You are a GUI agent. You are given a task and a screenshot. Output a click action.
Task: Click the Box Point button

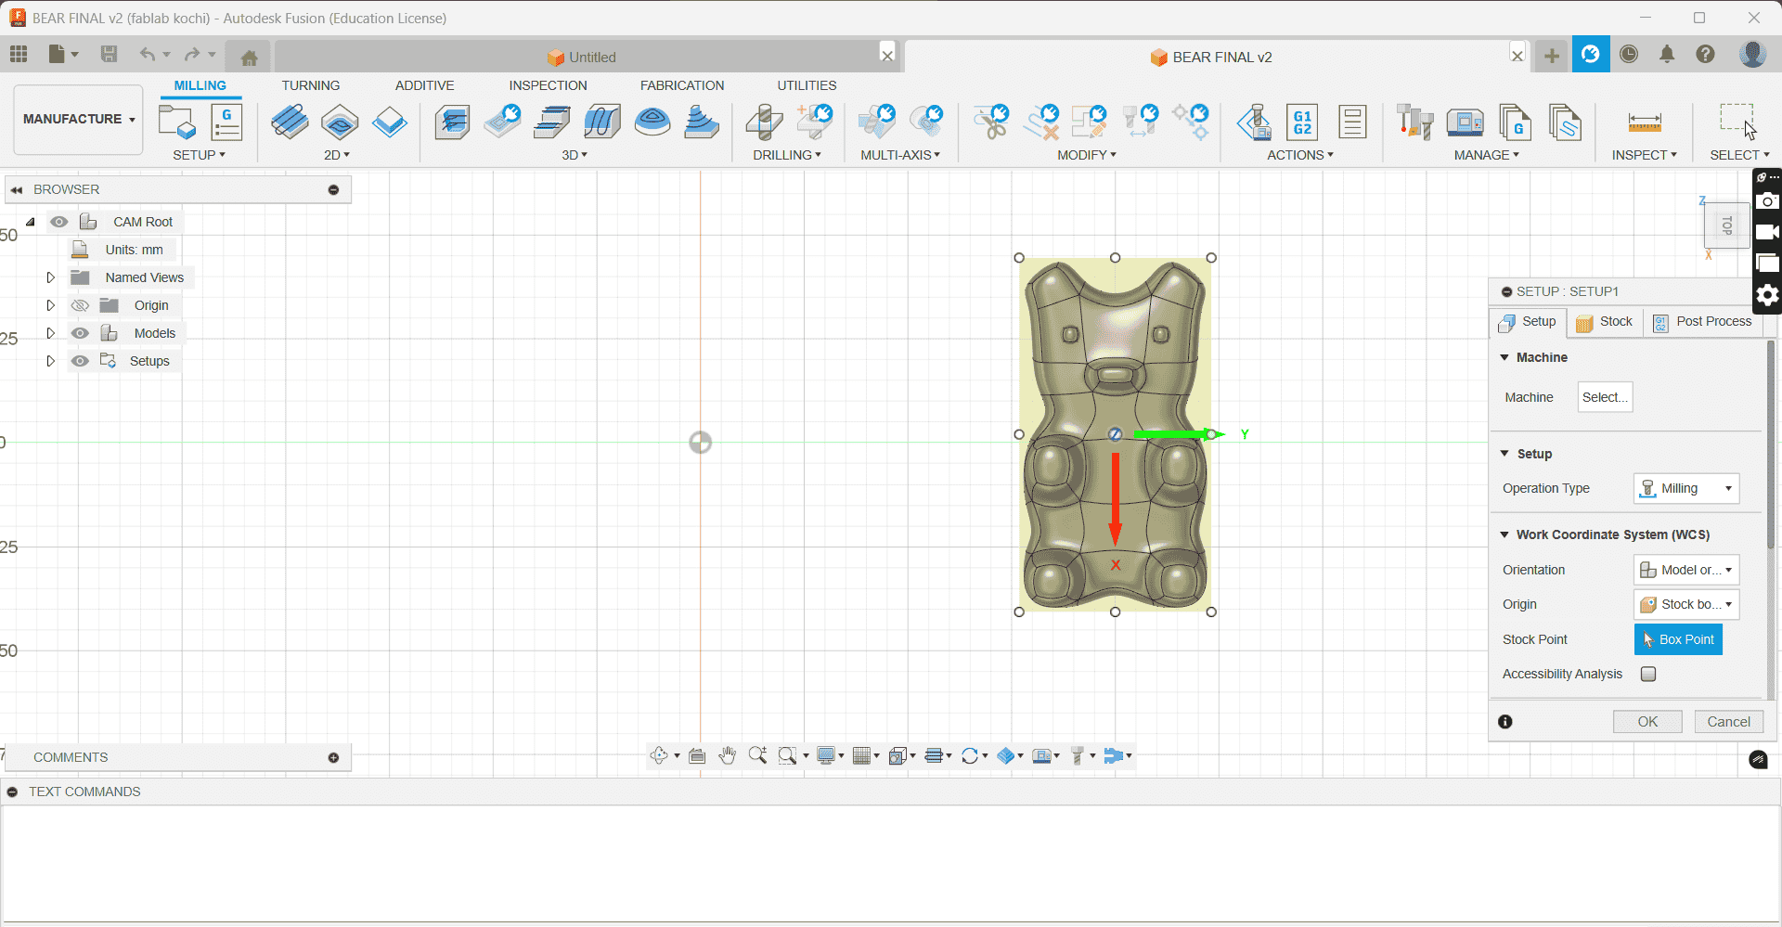[x=1678, y=639]
